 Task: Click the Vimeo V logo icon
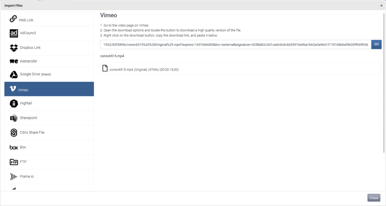(12, 89)
